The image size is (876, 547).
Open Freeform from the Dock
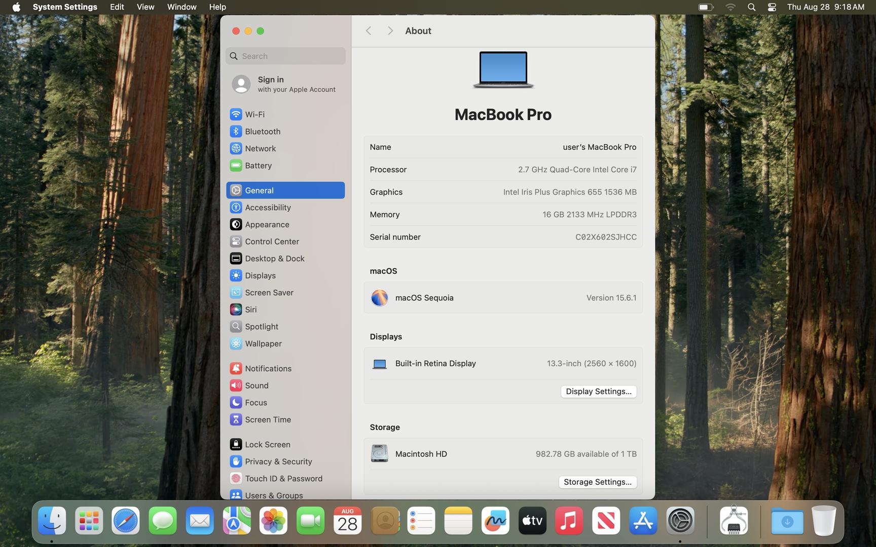tap(495, 521)
